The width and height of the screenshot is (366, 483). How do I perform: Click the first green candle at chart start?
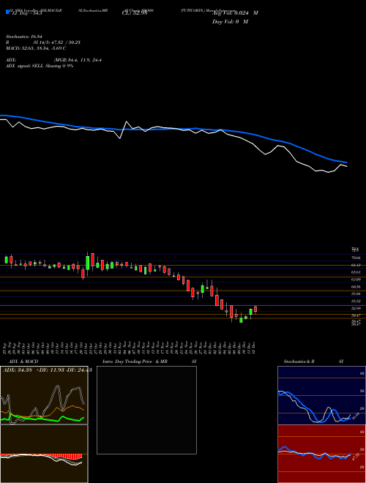click(6, 259)
